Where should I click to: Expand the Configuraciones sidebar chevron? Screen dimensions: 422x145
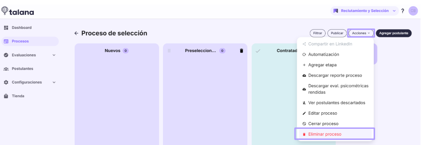(x=54, y=82)
